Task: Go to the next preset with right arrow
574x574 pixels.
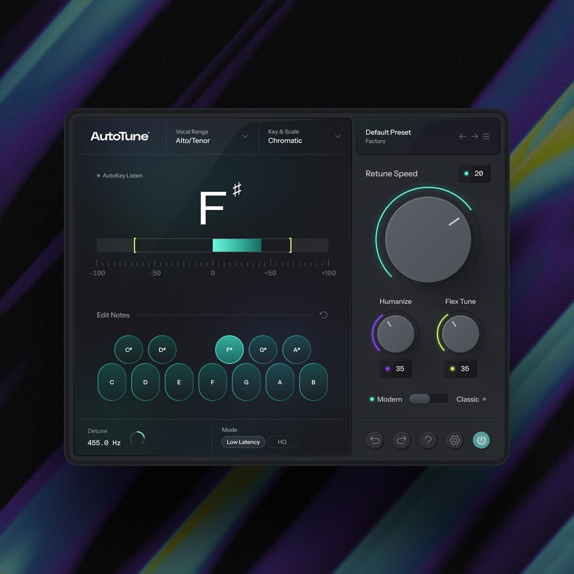Action: (x=474, y=136)
